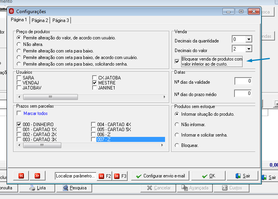278x199 pixels.
Task: Check the 005 - CARTAO 5X checkbox
Action: coord(93,129)
